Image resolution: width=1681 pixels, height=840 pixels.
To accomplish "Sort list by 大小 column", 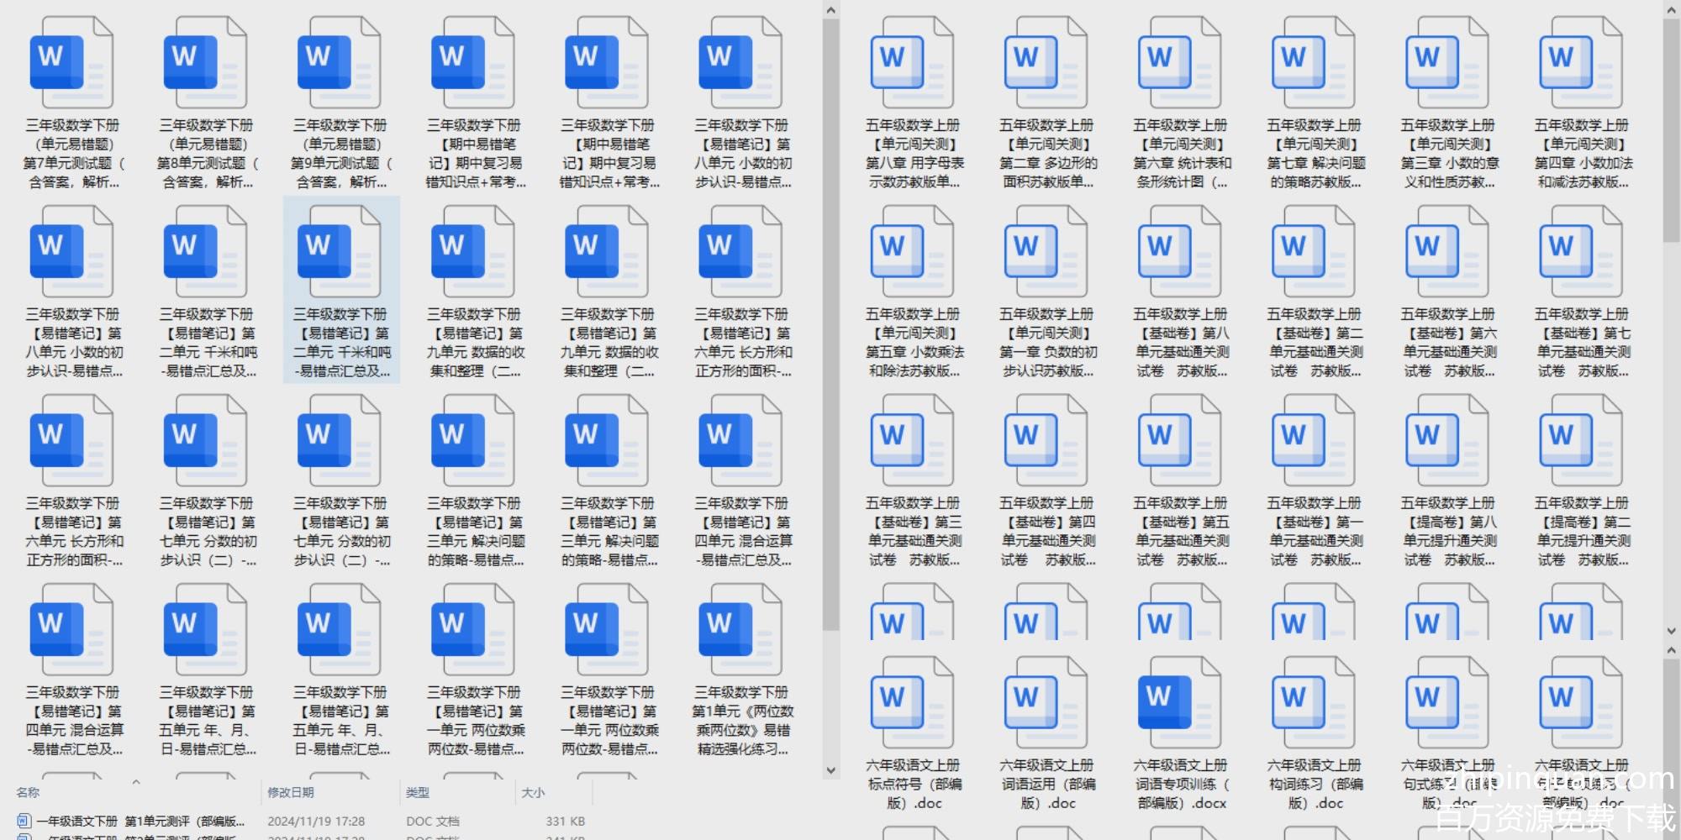I will pos(533,792).
